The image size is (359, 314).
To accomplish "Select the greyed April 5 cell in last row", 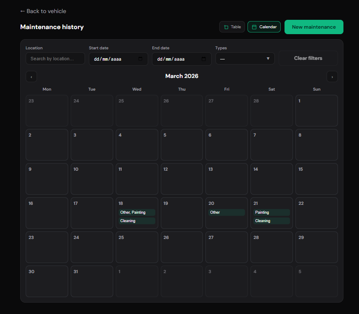I will click(x=316, y=282).
